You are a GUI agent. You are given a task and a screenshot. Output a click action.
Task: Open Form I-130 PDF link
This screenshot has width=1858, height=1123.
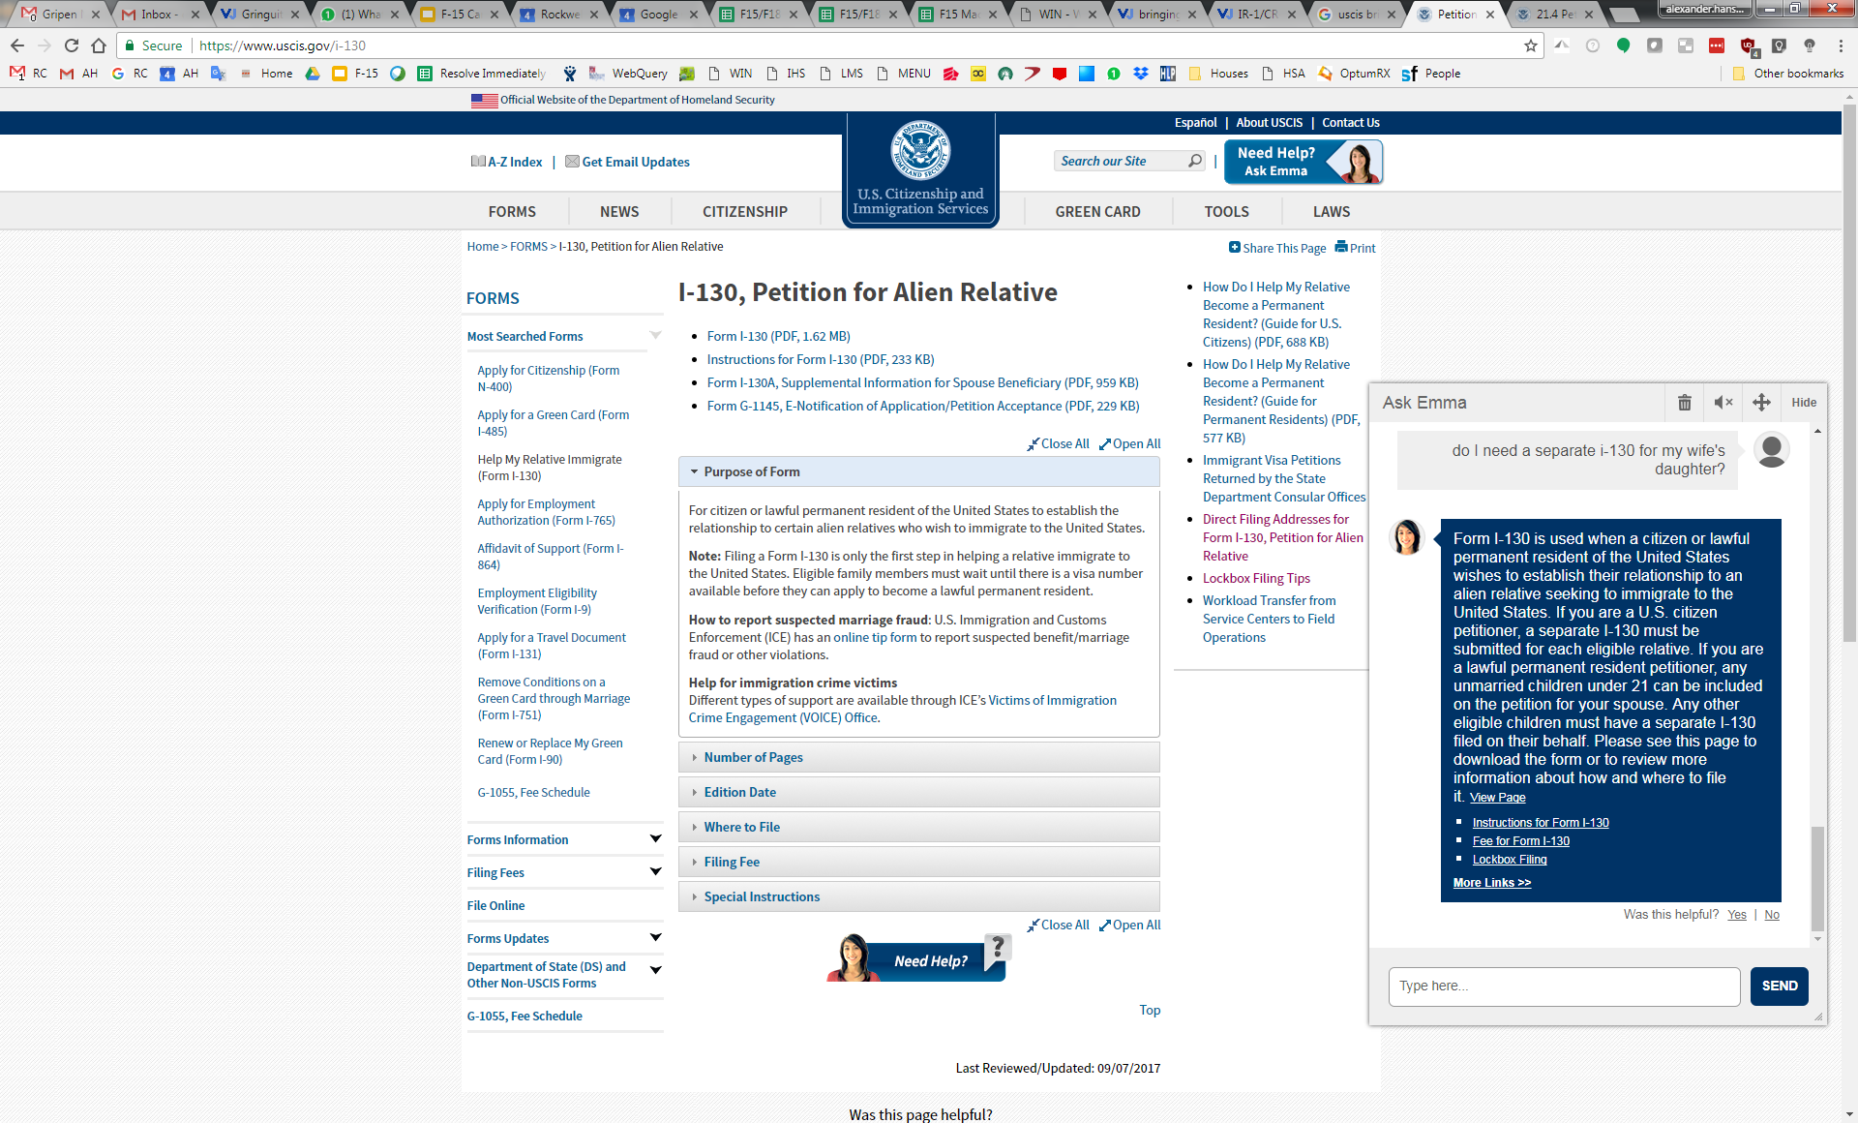click(778, 336)
